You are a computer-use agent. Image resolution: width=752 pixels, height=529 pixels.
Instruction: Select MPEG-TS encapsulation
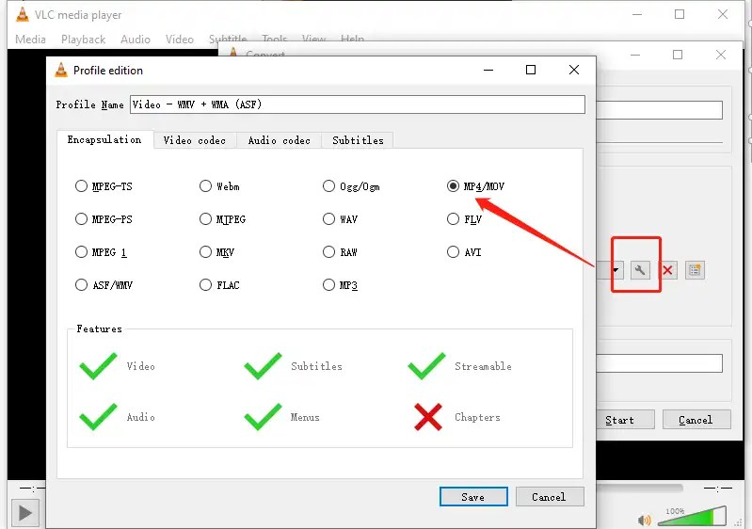(x=104, y=186)
